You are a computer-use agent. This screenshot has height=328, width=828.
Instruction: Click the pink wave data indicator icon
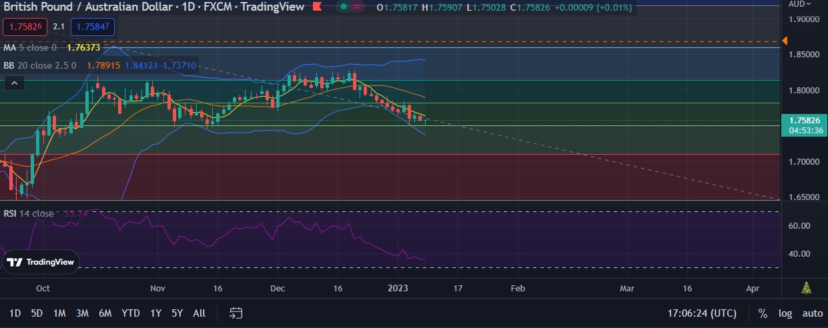(358, 7)
